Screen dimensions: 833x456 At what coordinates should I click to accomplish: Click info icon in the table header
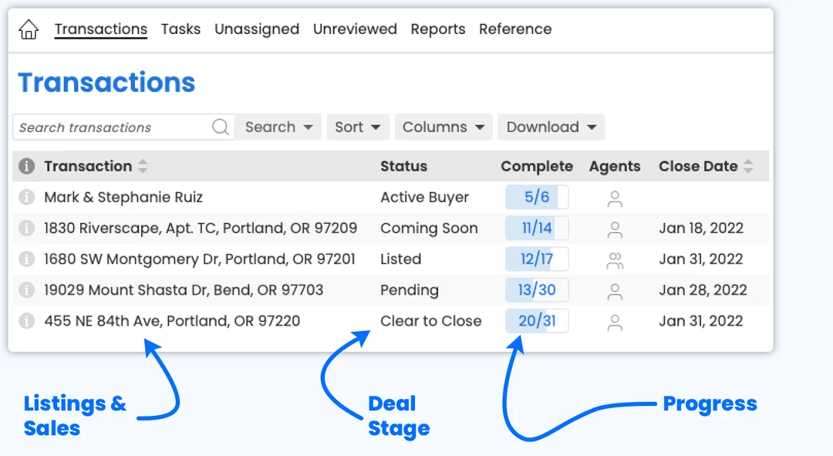(27, 166)
